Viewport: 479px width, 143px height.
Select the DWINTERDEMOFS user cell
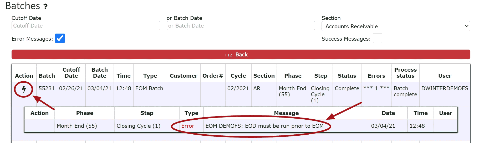click(445, 88)
